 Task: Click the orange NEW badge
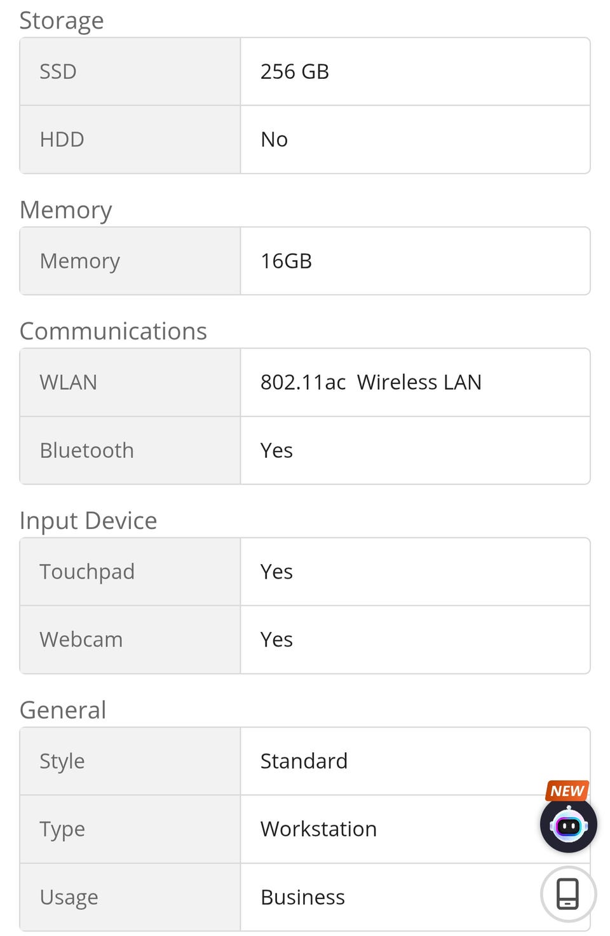tap(567, 790)
